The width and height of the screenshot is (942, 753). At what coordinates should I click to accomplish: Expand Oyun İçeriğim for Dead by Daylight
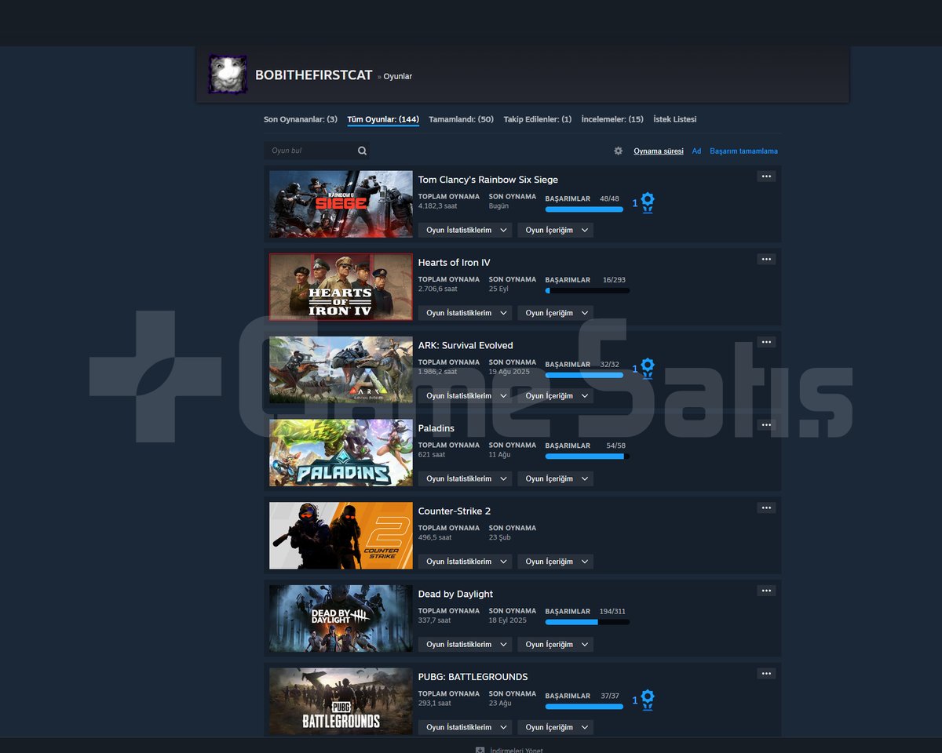tap(555, 645)
